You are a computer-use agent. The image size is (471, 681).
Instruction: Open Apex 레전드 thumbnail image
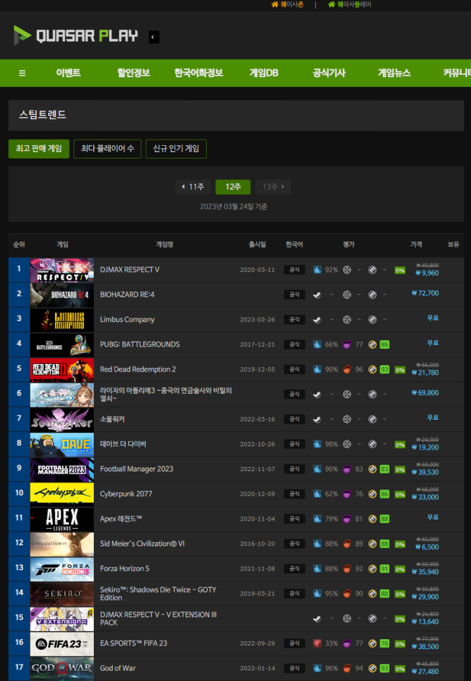[61, 519]
